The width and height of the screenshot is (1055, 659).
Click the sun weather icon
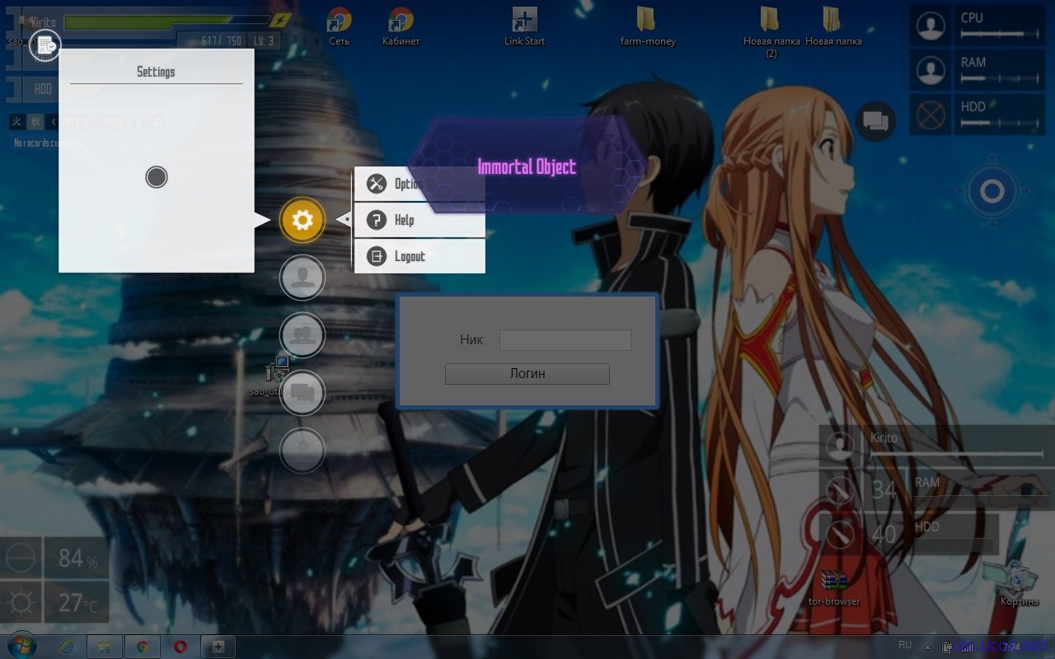[21, 603]
